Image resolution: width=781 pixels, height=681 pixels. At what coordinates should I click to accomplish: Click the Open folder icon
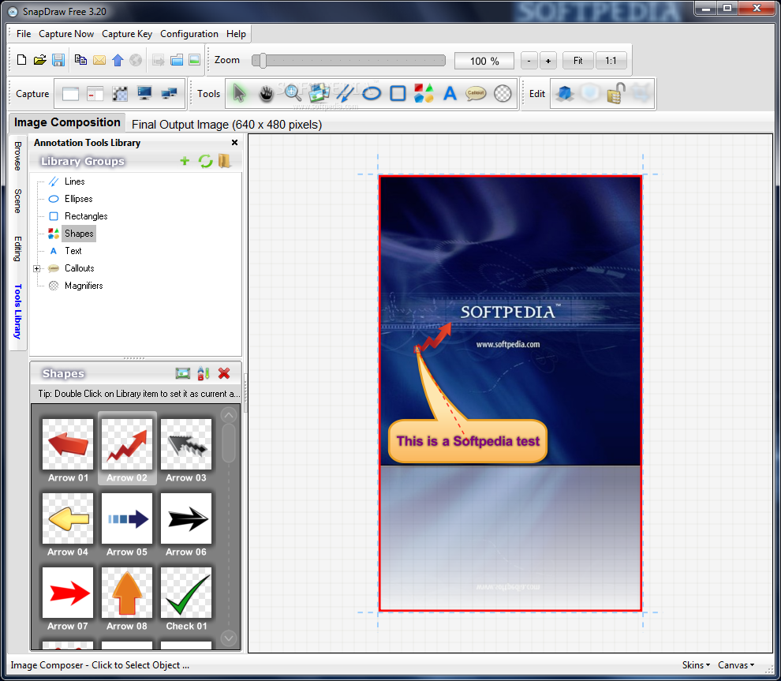tap(40, 60)
